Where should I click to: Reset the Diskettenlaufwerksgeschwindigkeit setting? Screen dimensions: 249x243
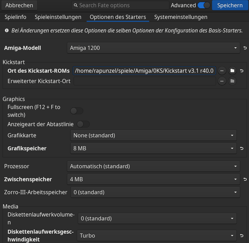pos(241,235)
